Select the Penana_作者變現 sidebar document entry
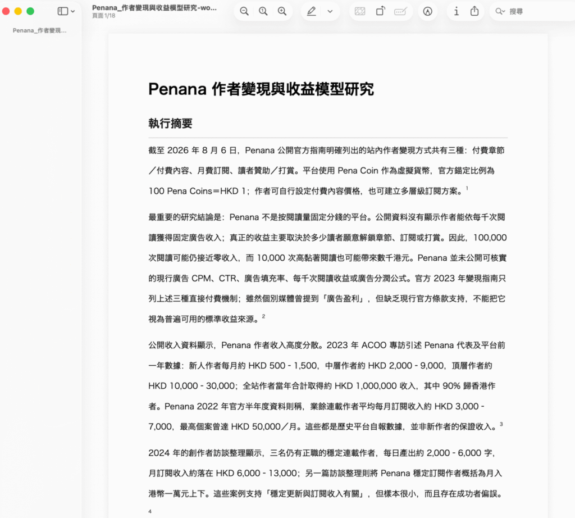The height and width of the screenshot is (518, 575). (40, 30)
